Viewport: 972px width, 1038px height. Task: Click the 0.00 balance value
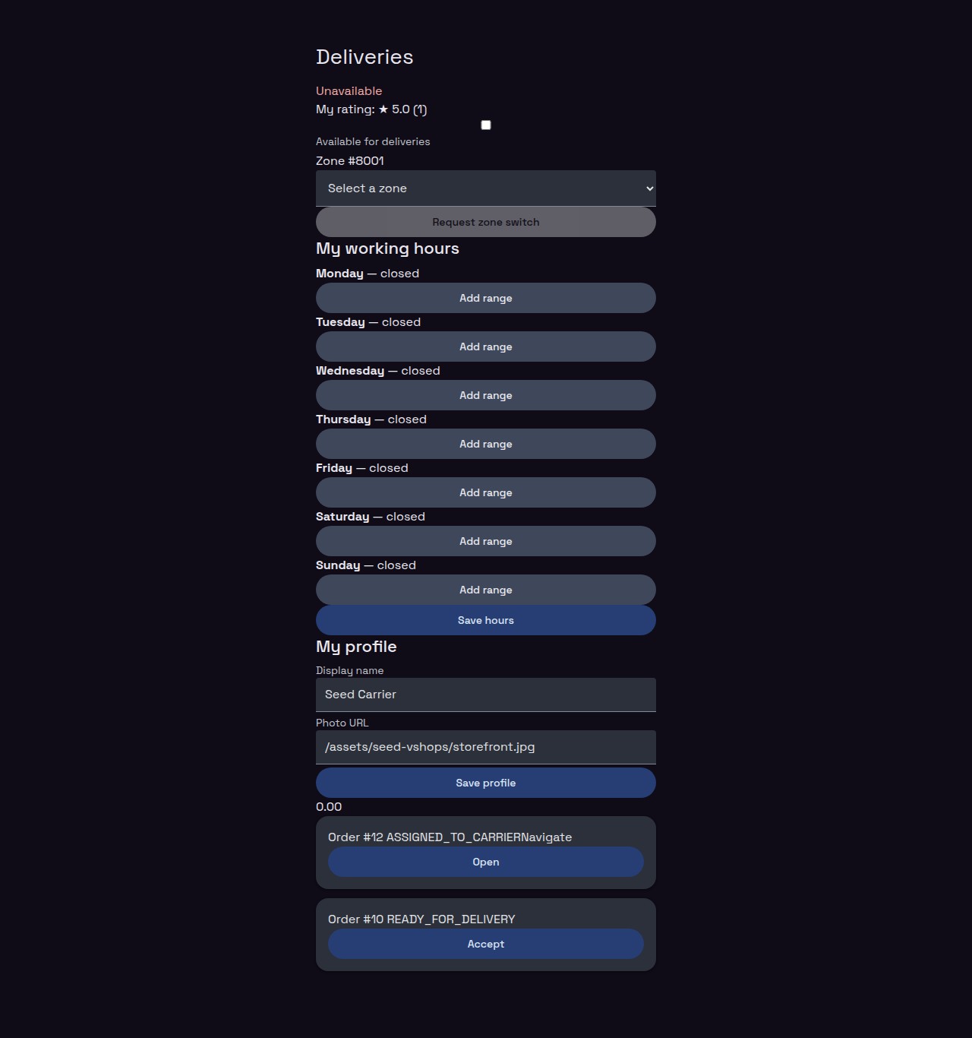point(329,807)
